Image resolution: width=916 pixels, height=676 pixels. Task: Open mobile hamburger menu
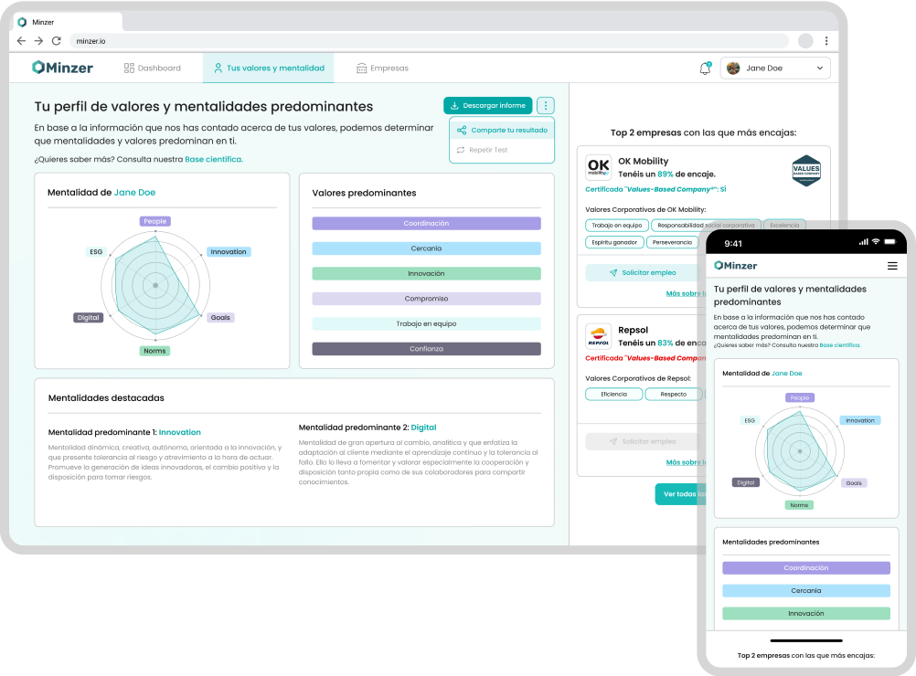click(x=892, y=266)
